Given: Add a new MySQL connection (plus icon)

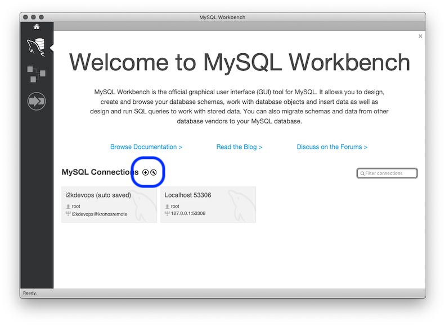Looking at the screenshot, I should [145, 172].
